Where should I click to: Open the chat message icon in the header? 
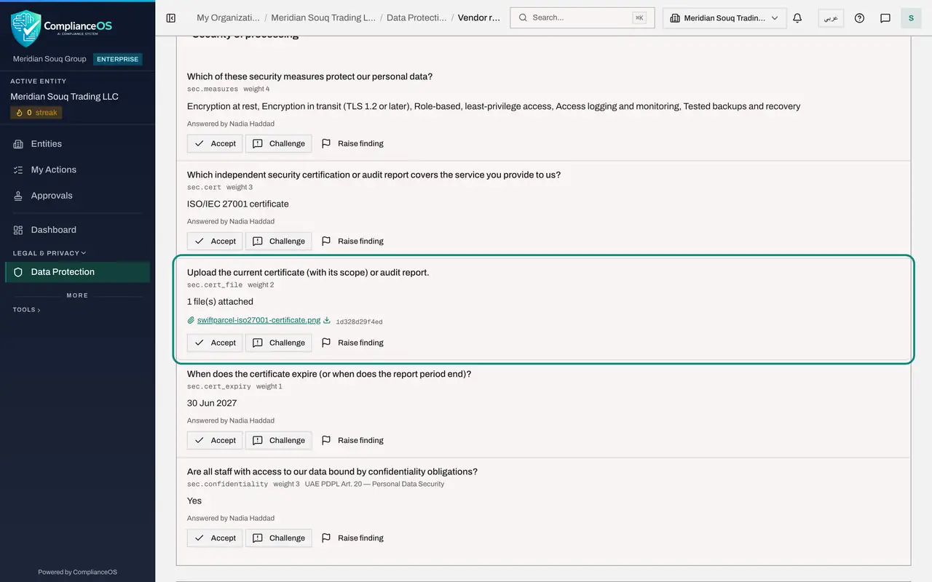pos(885,18)
